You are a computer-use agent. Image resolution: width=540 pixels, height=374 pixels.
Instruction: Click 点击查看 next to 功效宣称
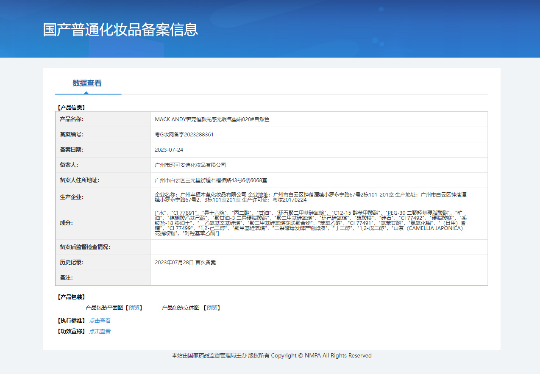tap(100, 331)
